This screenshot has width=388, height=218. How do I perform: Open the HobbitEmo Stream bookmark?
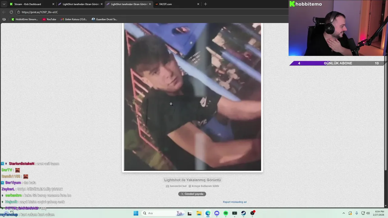coord(25,19)
